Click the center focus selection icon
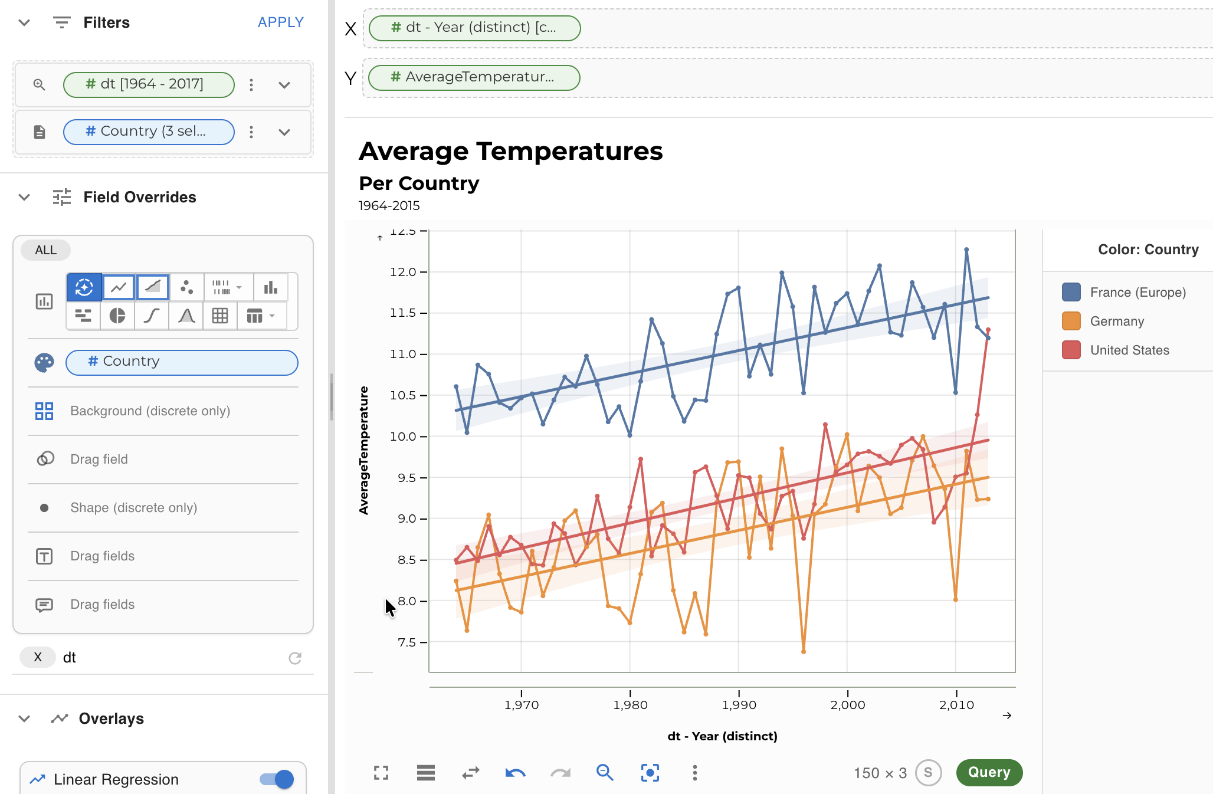Image resolution: width=1213 pixels, height=794 pixels. pos(650,773)
